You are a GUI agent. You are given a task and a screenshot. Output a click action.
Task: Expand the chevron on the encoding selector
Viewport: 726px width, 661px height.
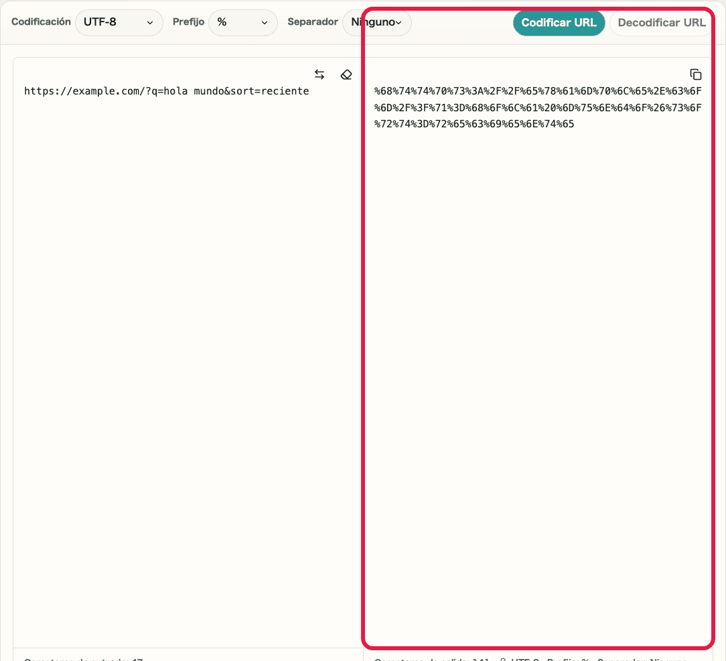pyautogui.click(x=151, y=23)
